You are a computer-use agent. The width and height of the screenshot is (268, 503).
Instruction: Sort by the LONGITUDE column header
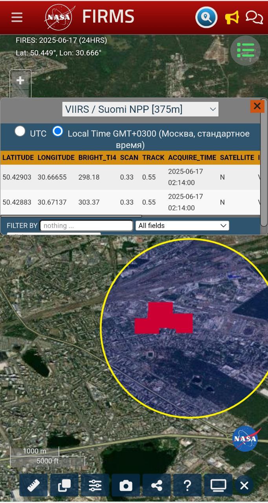(x=56, y=158)
